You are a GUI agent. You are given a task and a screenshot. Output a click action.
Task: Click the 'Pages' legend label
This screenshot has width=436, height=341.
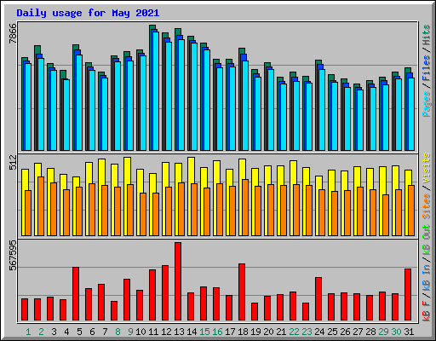(x=427, y=104)
